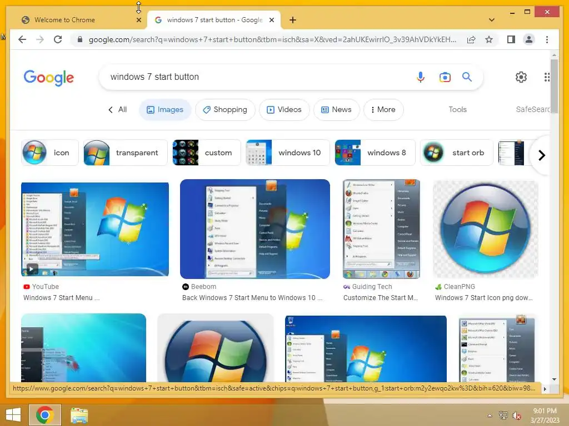
Task: Open the CleanPNG start orb image
Action: (x=486, y=229)
